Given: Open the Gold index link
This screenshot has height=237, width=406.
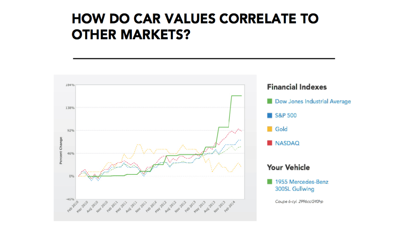Looking at the screenshot, I should pyautogui.click(x=281, y=129).
